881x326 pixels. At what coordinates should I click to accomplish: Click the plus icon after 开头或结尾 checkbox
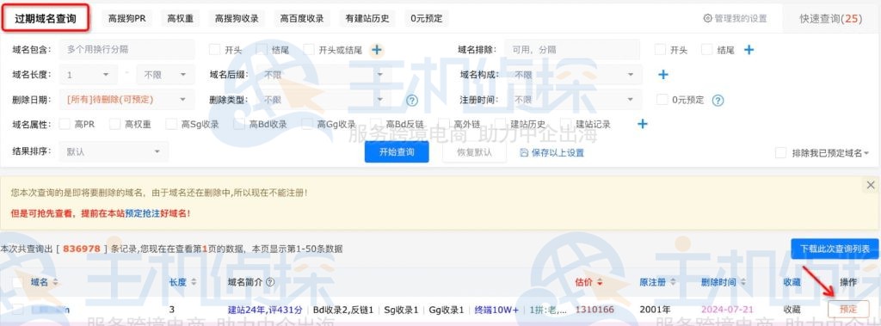[x=377, y=50]
